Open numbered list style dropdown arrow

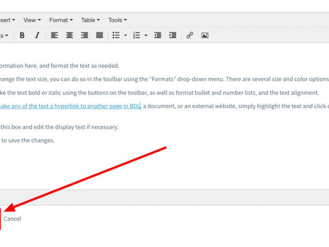pyautogui.click(x=146, y=36)
